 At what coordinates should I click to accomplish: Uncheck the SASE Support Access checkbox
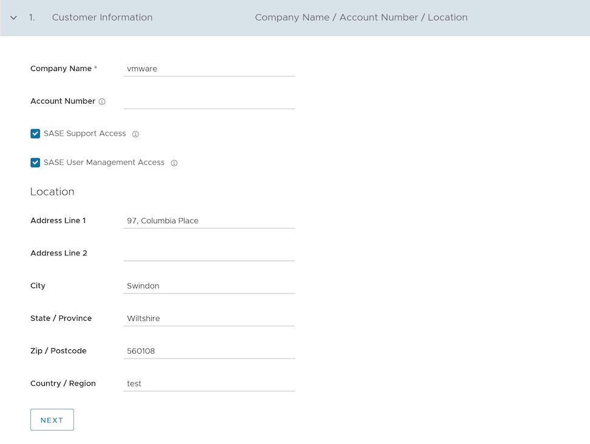35,133
